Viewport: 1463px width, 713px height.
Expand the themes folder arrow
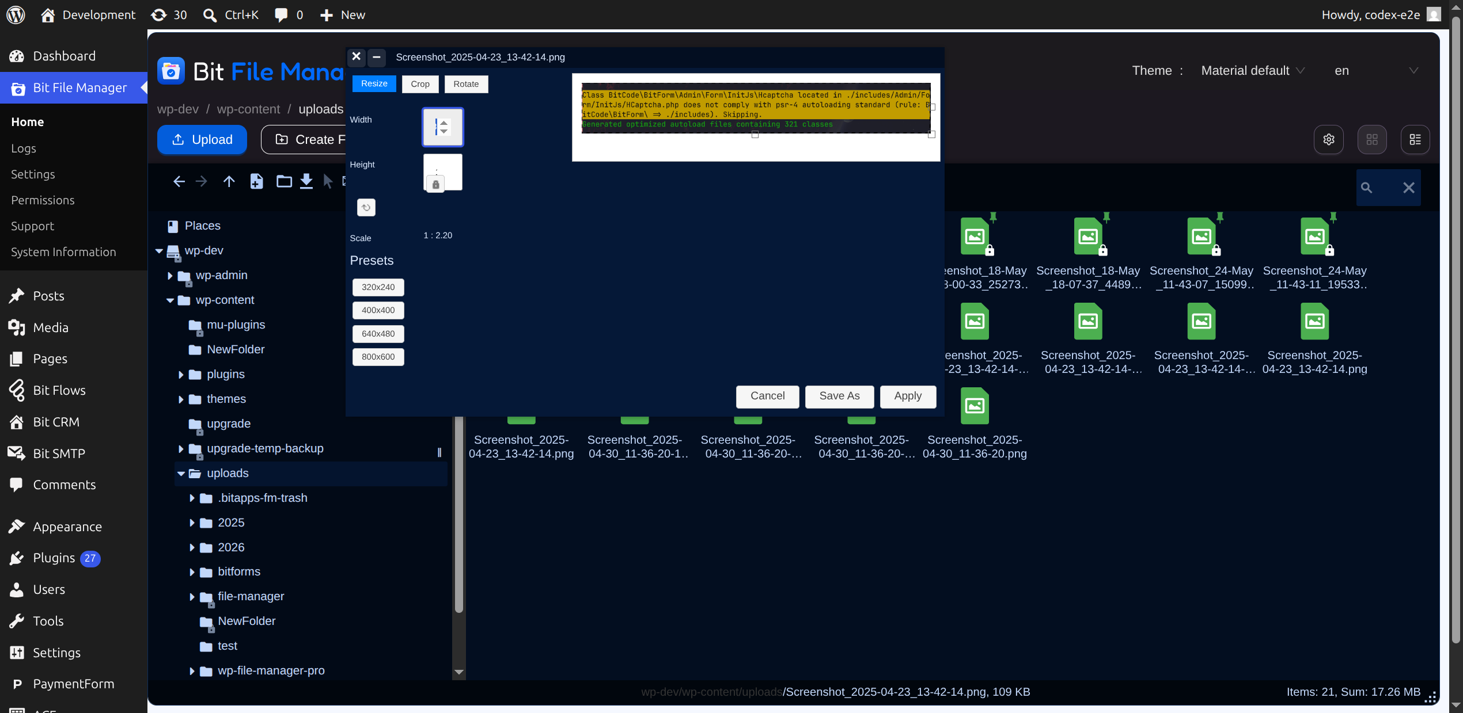[x=181, y=399]
